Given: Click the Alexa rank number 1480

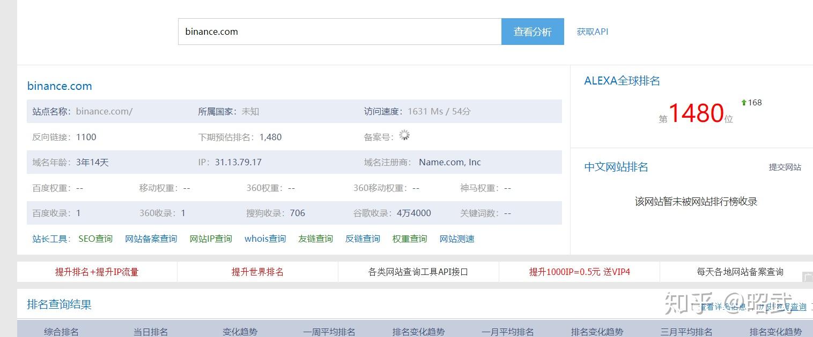Looking at the screenshot, I should pos(696,113).
